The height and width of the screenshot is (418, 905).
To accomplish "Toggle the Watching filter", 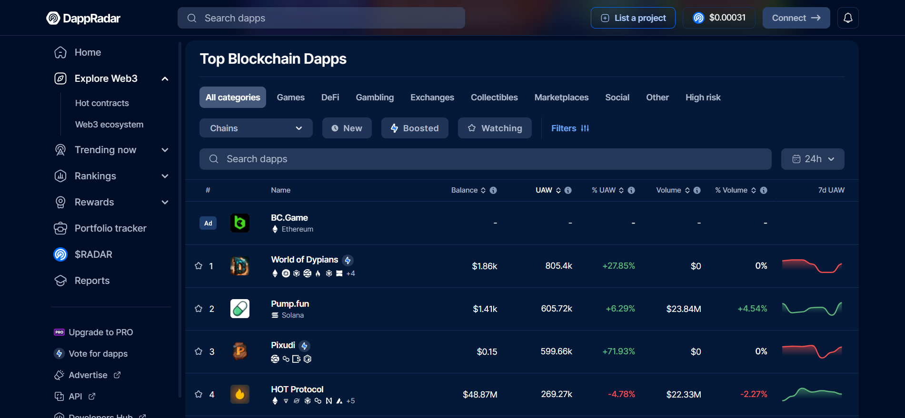I will [495, 128].
